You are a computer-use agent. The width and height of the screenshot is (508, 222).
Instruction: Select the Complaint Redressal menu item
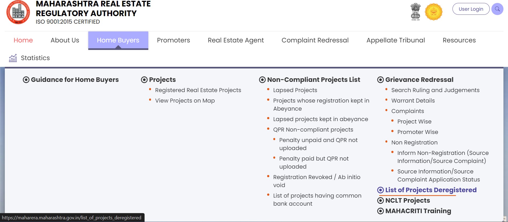tap(315, 40)
